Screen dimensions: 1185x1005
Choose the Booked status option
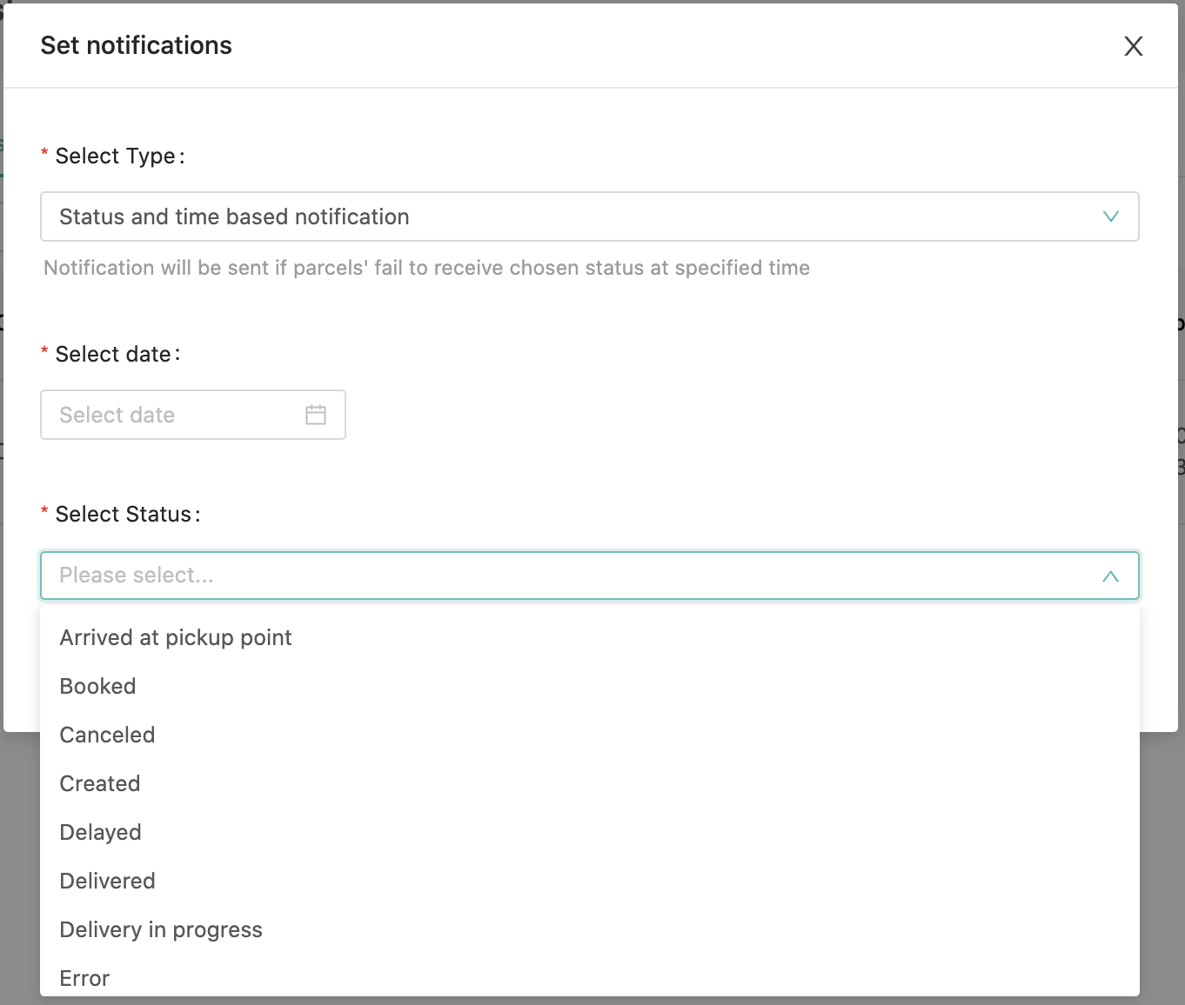589,686
